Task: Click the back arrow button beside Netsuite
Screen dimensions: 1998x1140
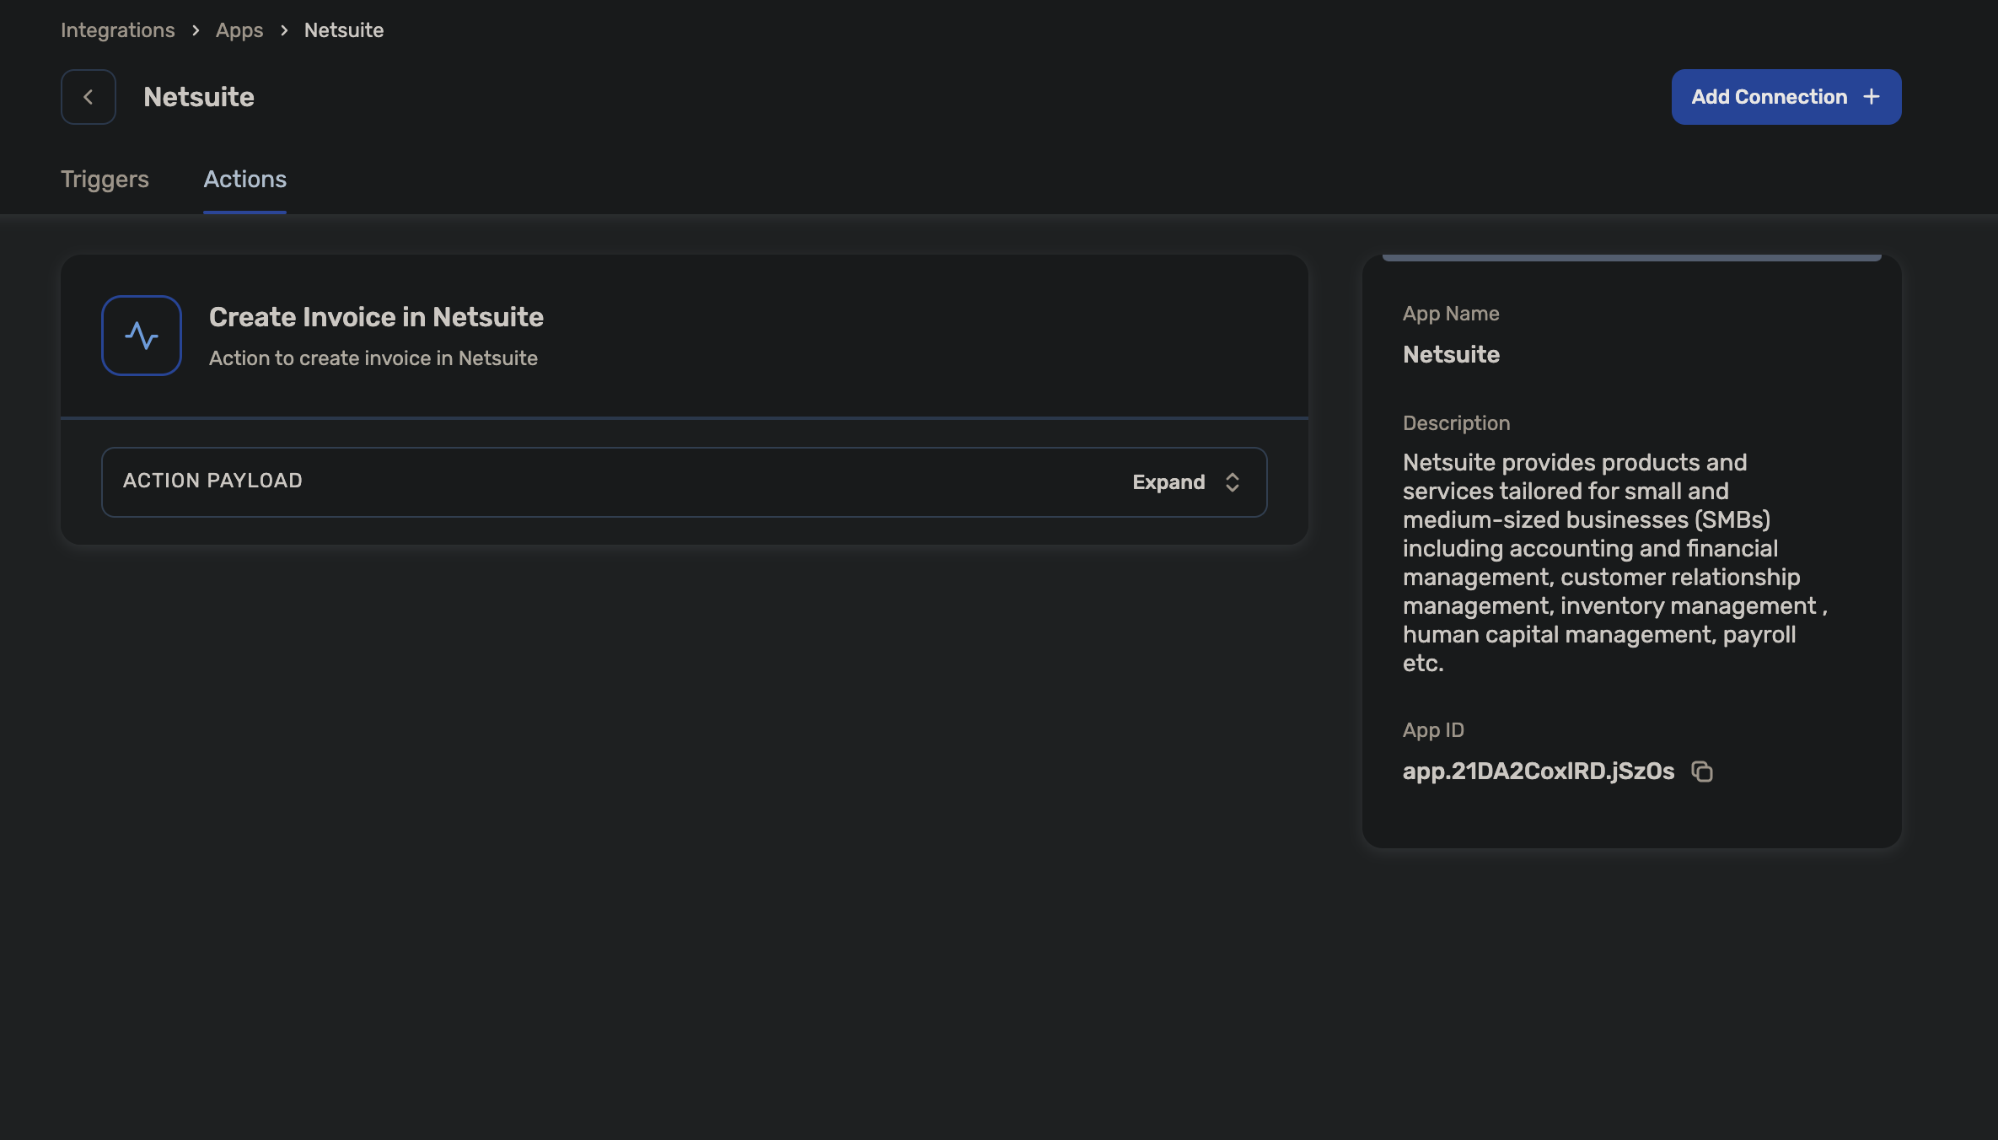Action: [x=88, y=97]
